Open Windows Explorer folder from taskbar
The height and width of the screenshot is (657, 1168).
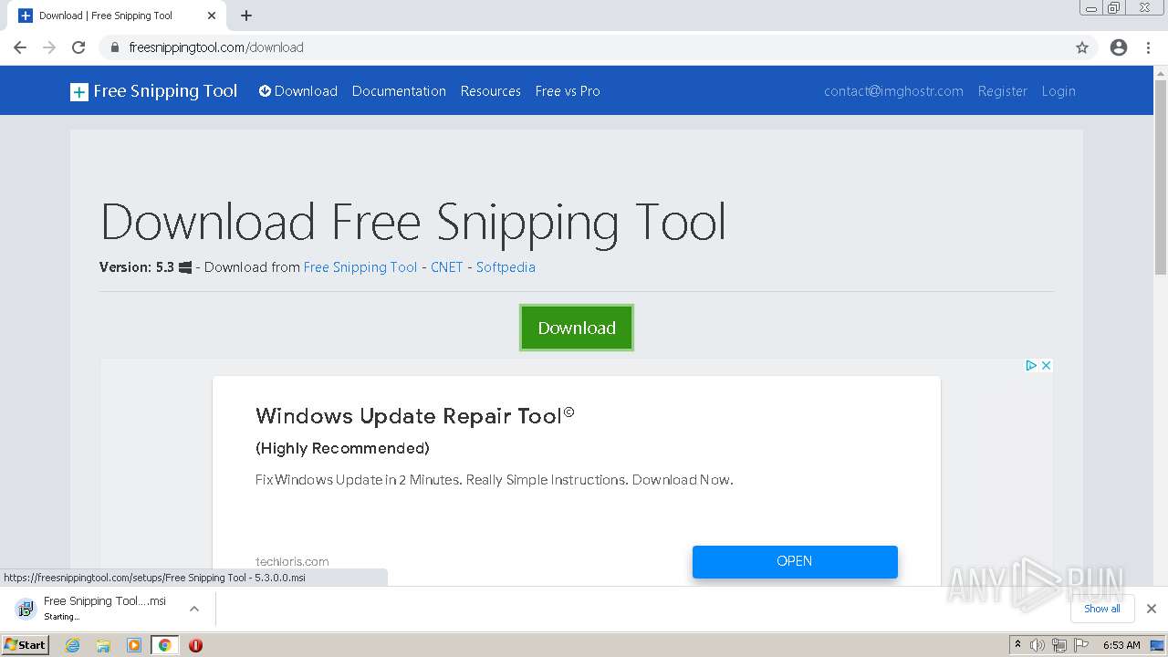point(103,645)
